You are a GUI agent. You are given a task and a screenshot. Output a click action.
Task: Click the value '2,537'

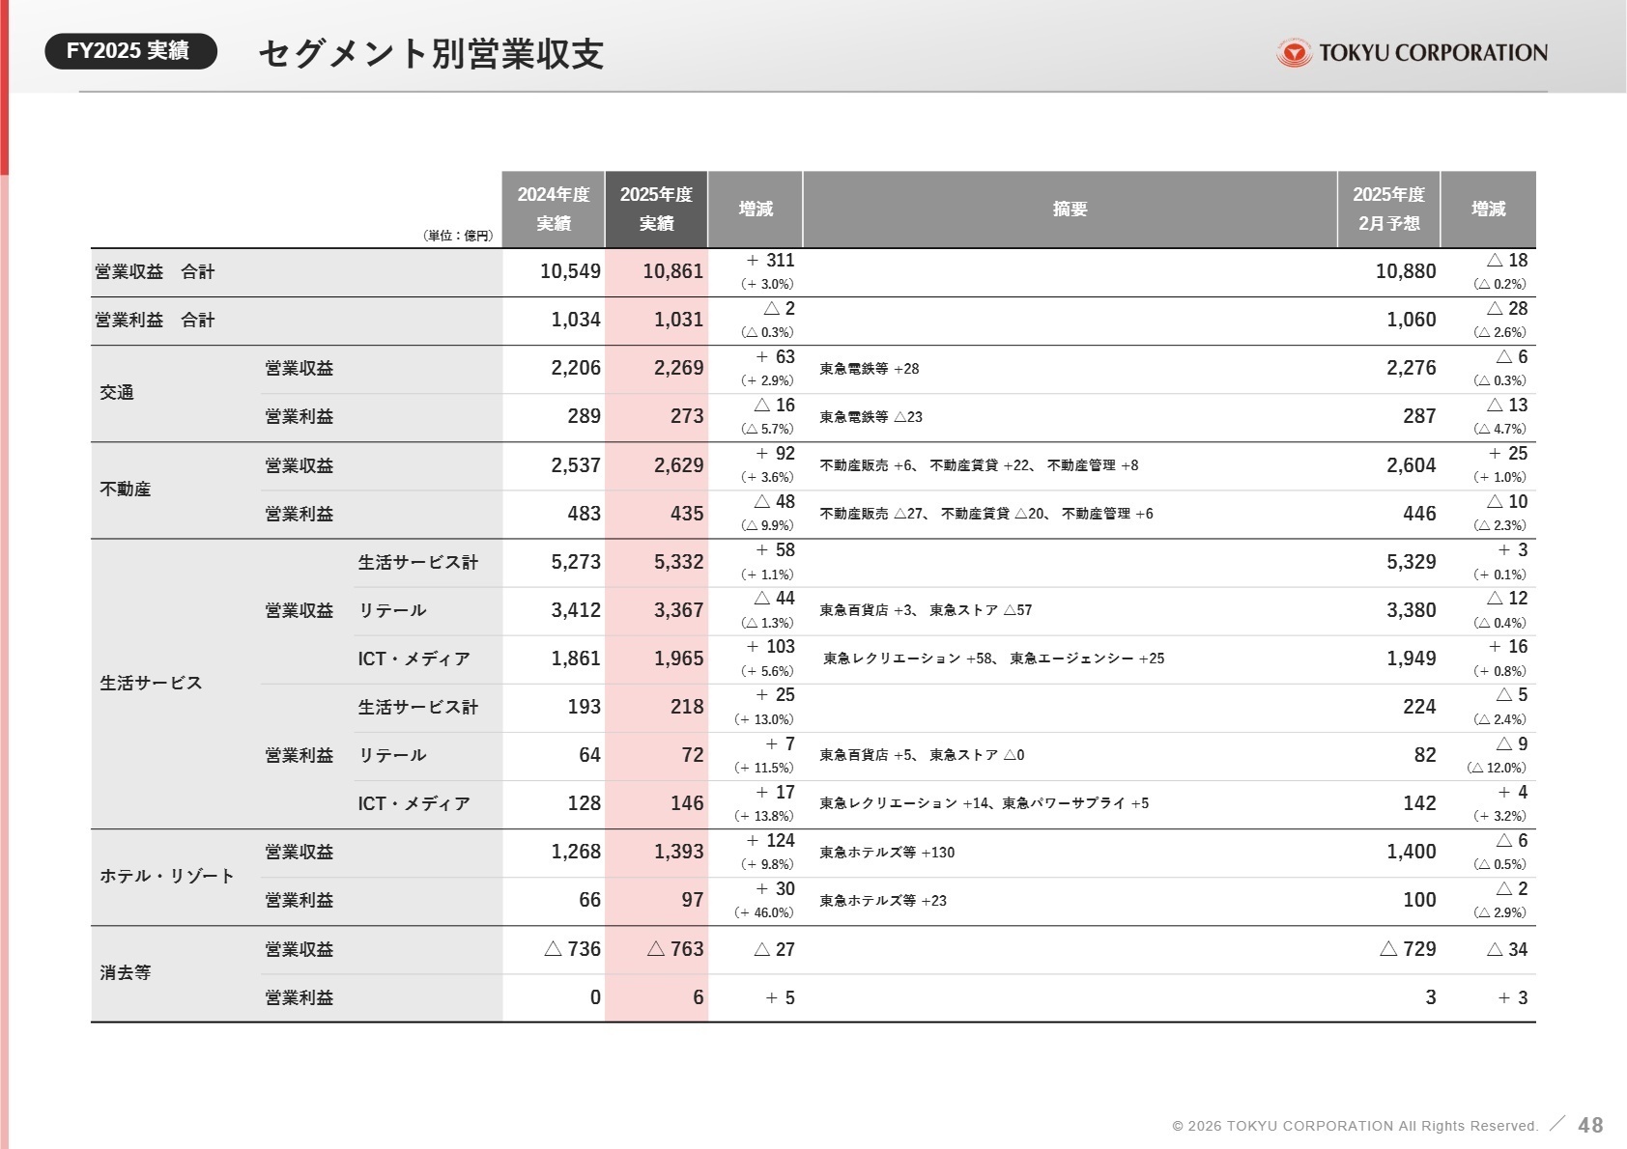576,465
